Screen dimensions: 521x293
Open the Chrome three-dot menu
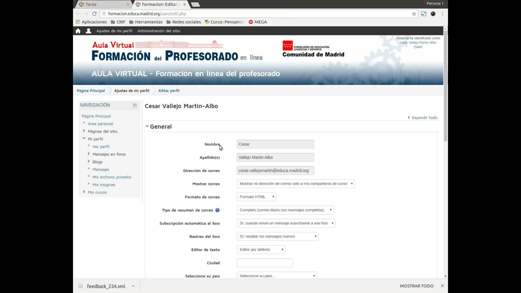point(442,14)
